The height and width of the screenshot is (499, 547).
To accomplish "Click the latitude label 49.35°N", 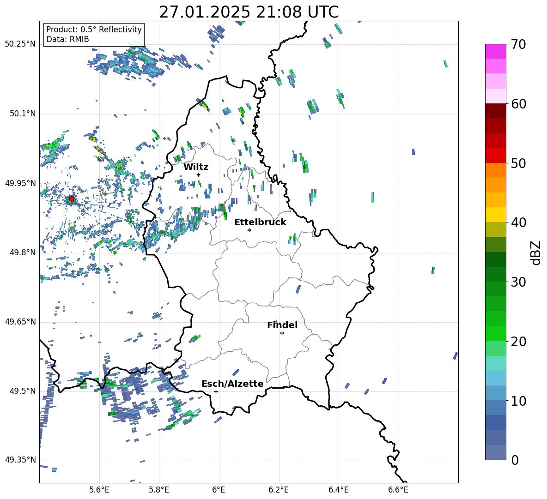I will tap(20, 460).
